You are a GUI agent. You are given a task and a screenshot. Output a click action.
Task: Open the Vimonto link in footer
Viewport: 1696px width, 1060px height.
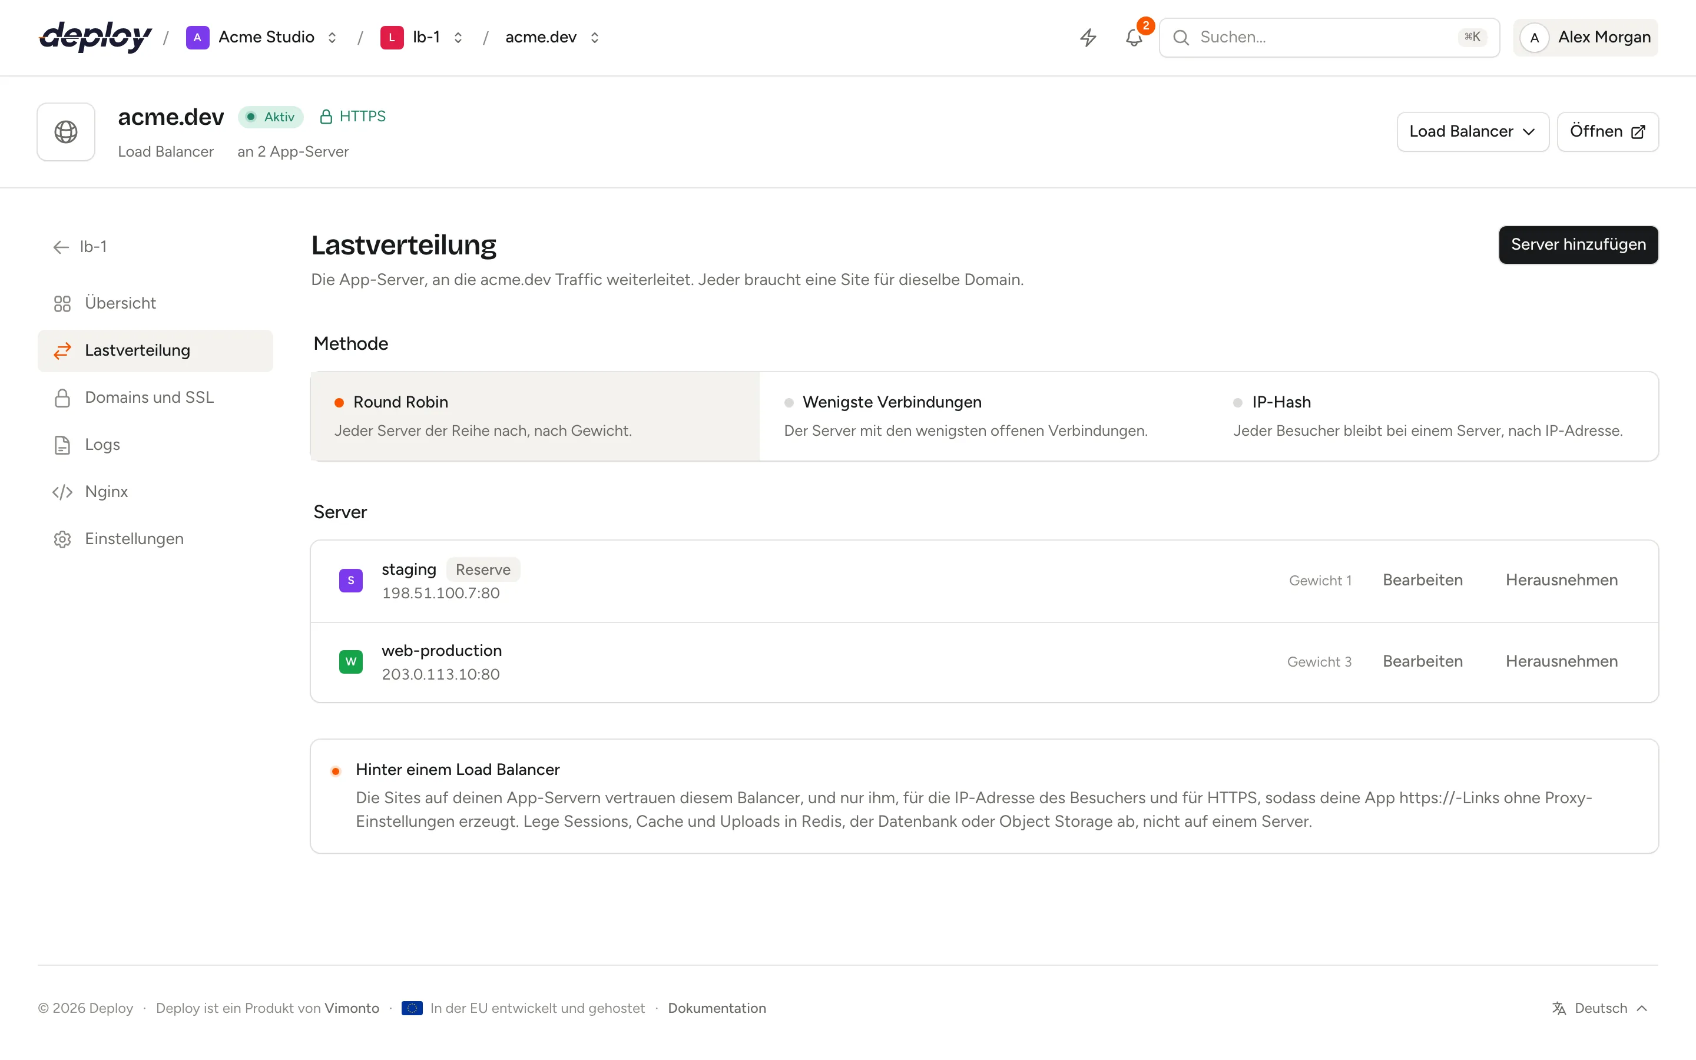pyautogui.click(x=352, y=1008)
